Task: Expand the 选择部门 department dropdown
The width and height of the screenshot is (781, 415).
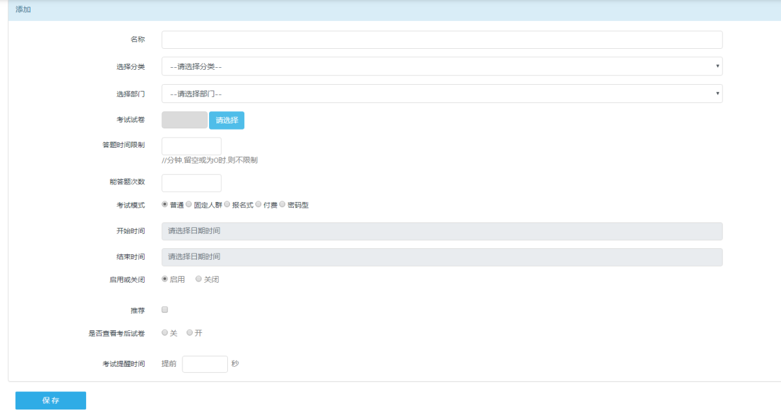Action: click(x=441, y=94)
